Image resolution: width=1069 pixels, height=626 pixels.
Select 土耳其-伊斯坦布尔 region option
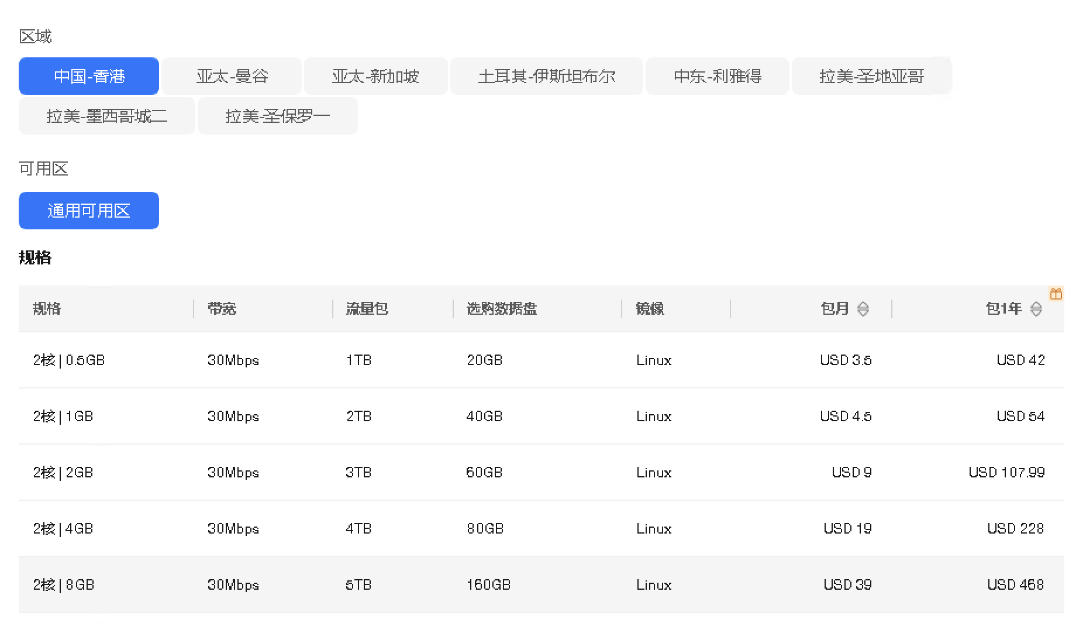[546, 76]
